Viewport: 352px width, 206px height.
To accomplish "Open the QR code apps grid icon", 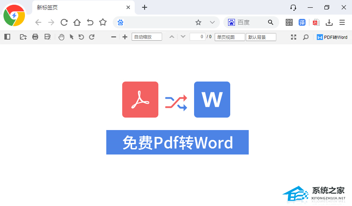I will coord(289,22).
